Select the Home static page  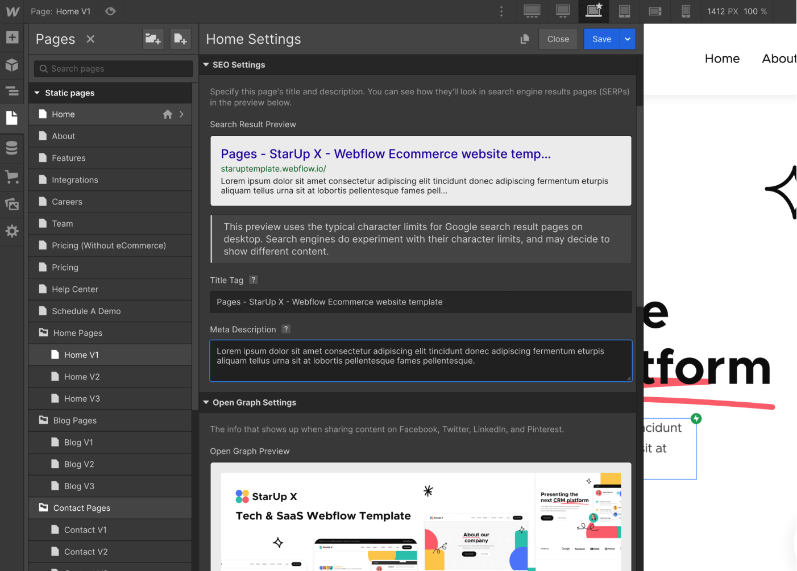[x=110, y=114]
